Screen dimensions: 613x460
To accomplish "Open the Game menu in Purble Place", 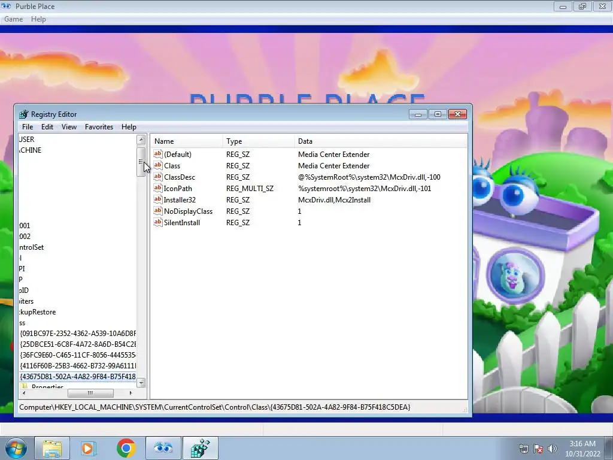I will coord(13,19).
